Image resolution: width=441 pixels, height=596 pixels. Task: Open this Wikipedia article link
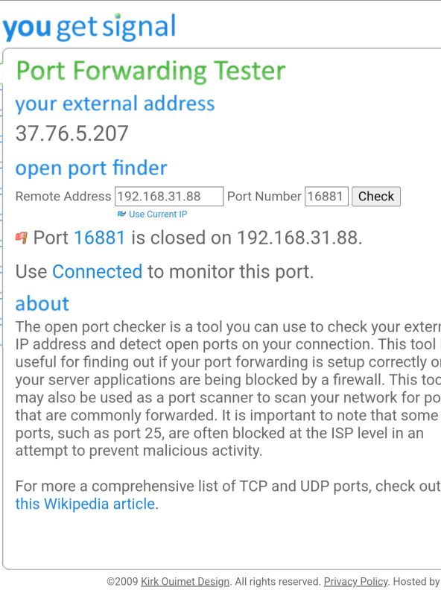point(85,504)
